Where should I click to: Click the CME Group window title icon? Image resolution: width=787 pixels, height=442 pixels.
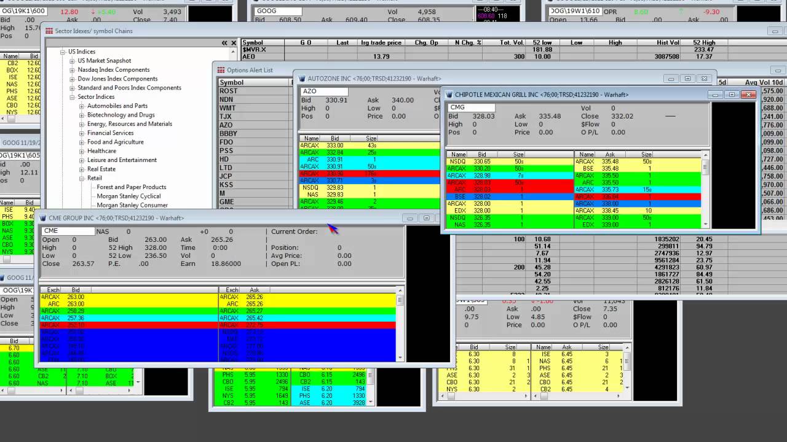point(43,218)
